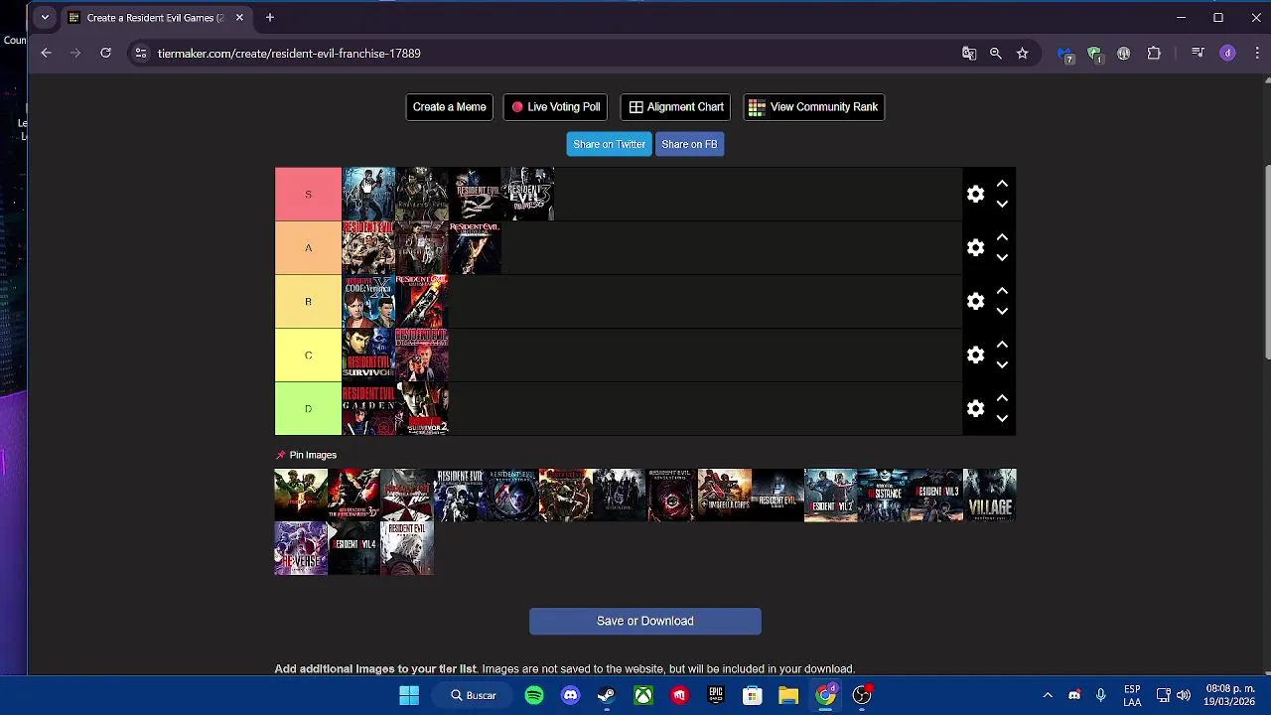Move the D tier row up

click(x=1002, y=398)
